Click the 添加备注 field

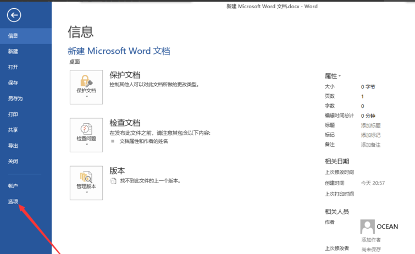tap(371, 145)
